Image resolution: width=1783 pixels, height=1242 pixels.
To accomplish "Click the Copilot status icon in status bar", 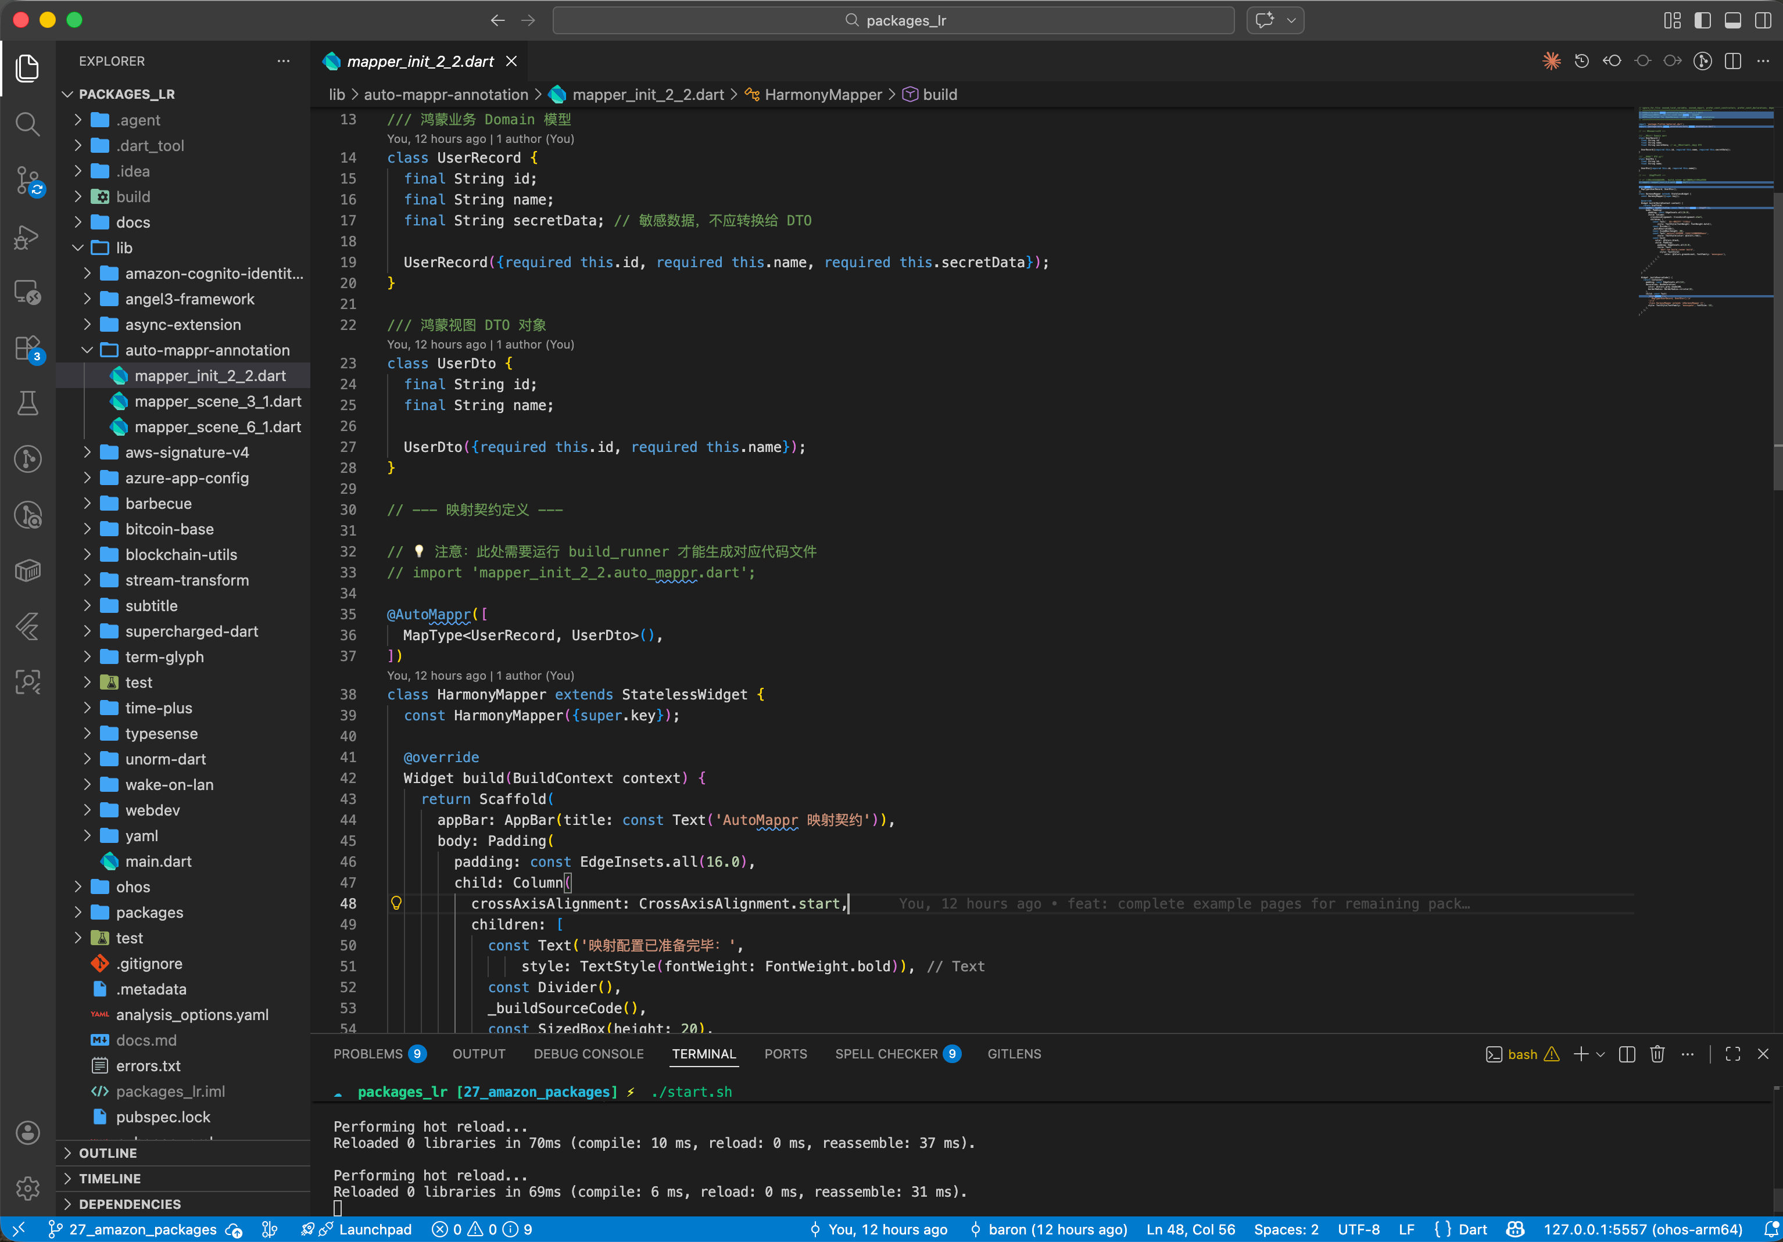I will click(1515, 1229).
